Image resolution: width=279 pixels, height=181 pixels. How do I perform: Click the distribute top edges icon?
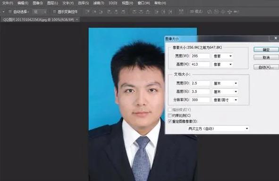click(135, 12)
